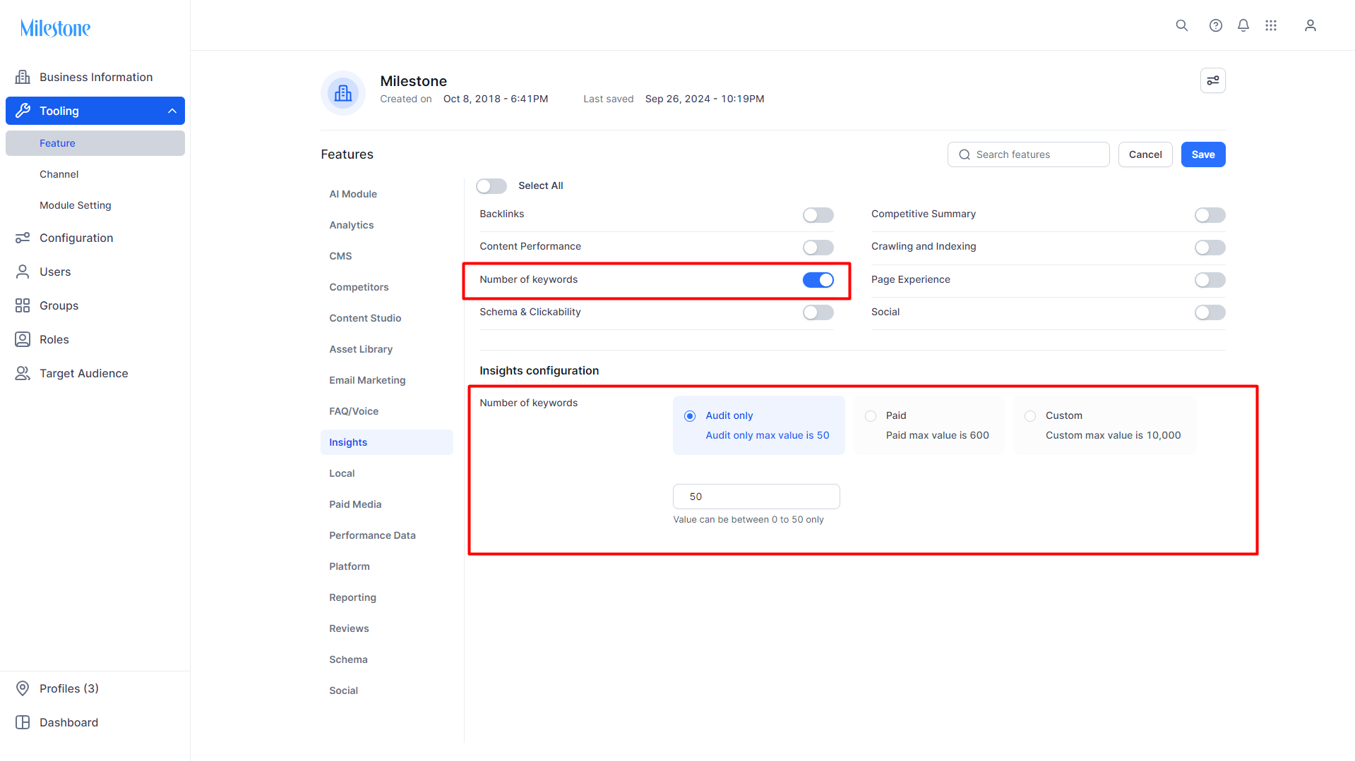Viewport: 1355px width, 761px height.
Task: Open user account profile icon
Action: tap(1310, 25)
